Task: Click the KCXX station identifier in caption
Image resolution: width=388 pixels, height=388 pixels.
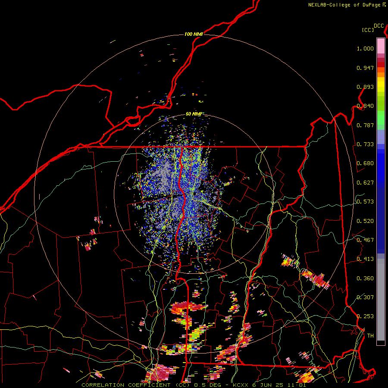Action: pos(240,385)
